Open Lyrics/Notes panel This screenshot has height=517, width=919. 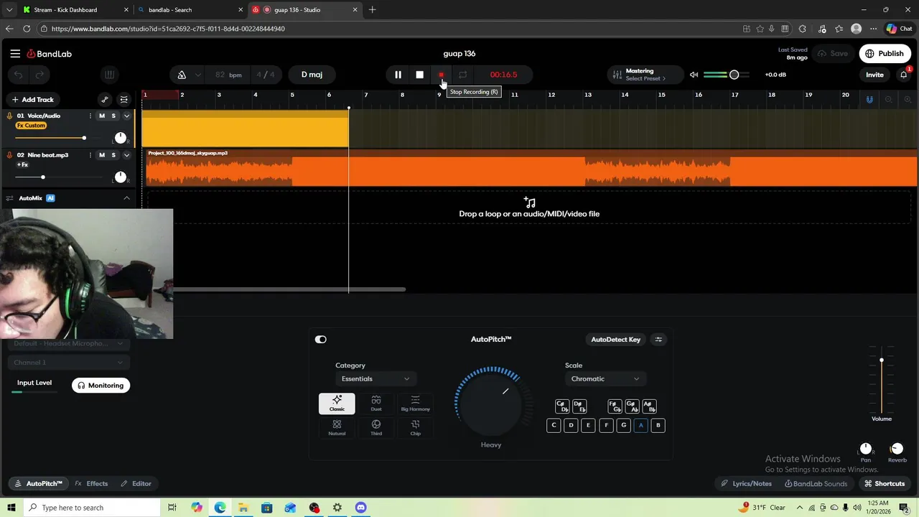tap(747, 484)
